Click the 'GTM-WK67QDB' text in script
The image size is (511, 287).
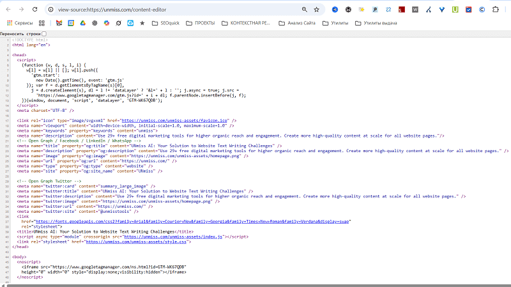tap(141, 100)
